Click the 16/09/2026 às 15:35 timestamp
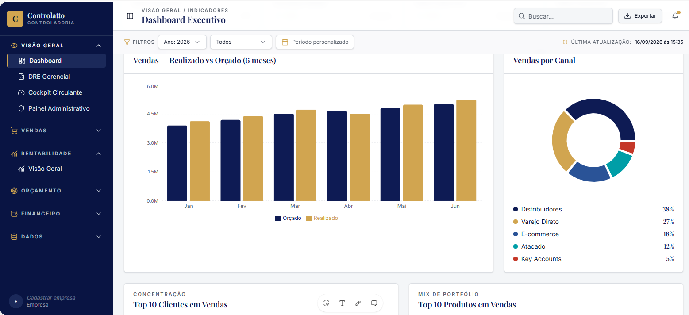Image resolution: width=689 pixels, height=315 pixels. coord(659,42)
